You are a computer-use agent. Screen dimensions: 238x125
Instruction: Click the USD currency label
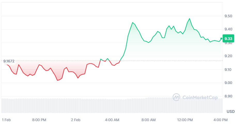[231, 111]
